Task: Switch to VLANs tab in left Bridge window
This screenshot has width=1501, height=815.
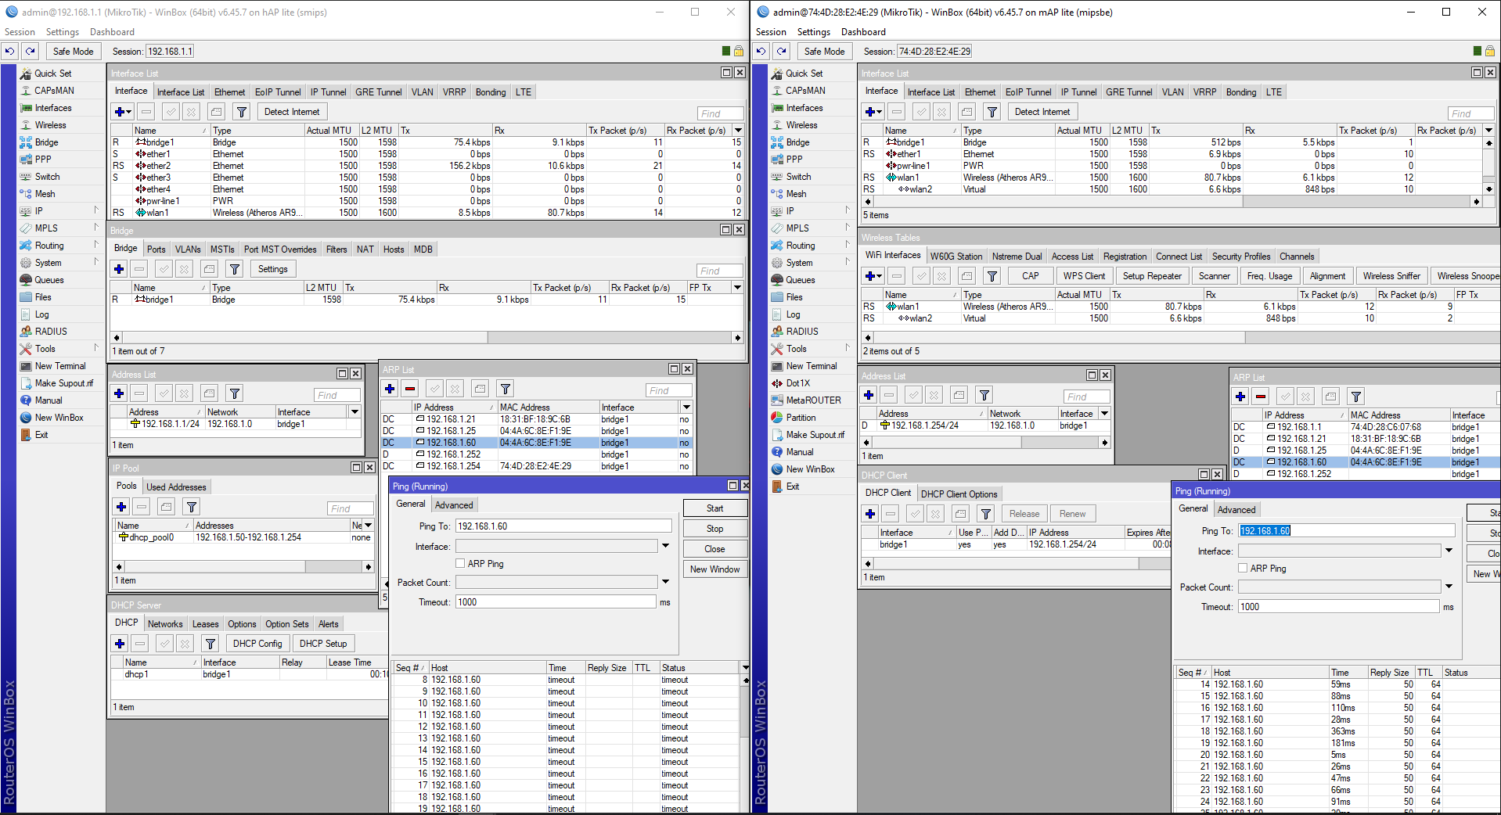Action: (188, 250)
